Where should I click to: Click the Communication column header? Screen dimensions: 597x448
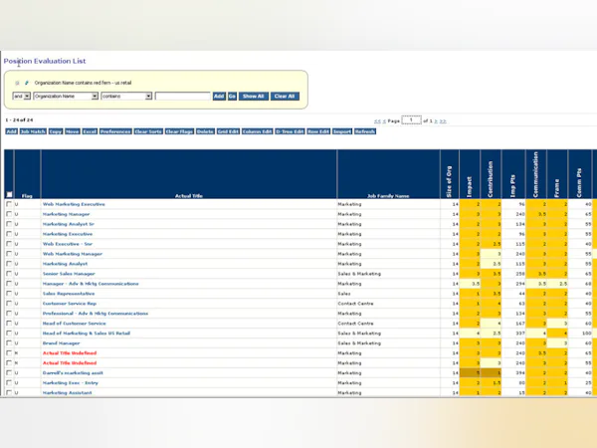pyautogui.click(x=535, y=175)
